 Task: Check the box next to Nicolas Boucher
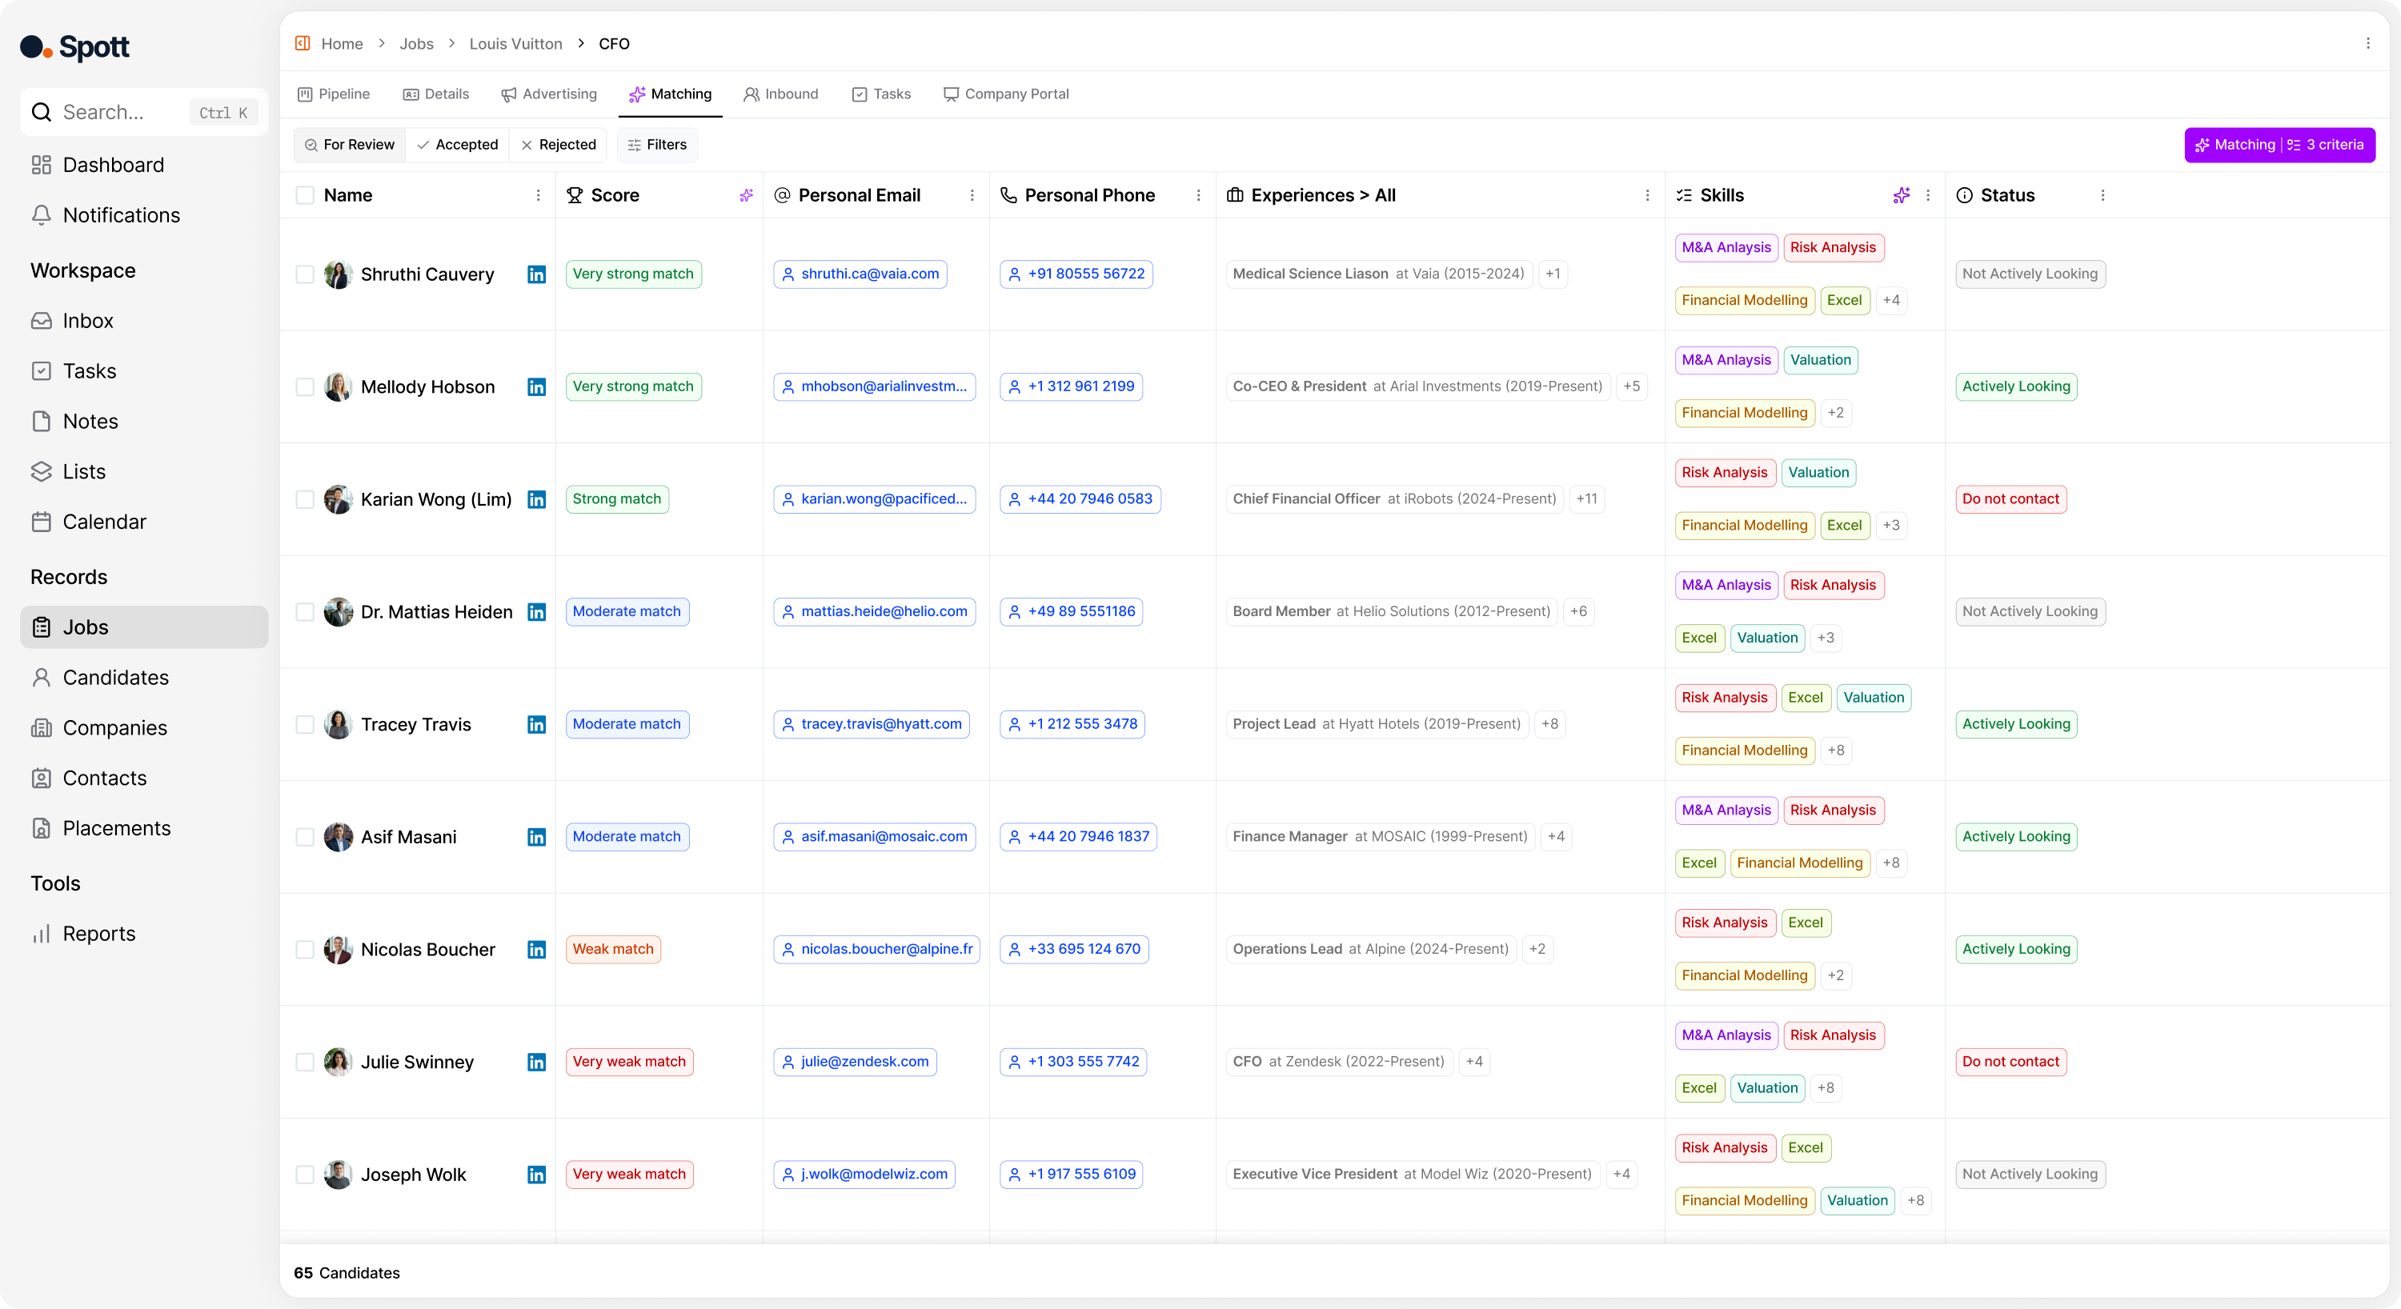coord(305,950)
